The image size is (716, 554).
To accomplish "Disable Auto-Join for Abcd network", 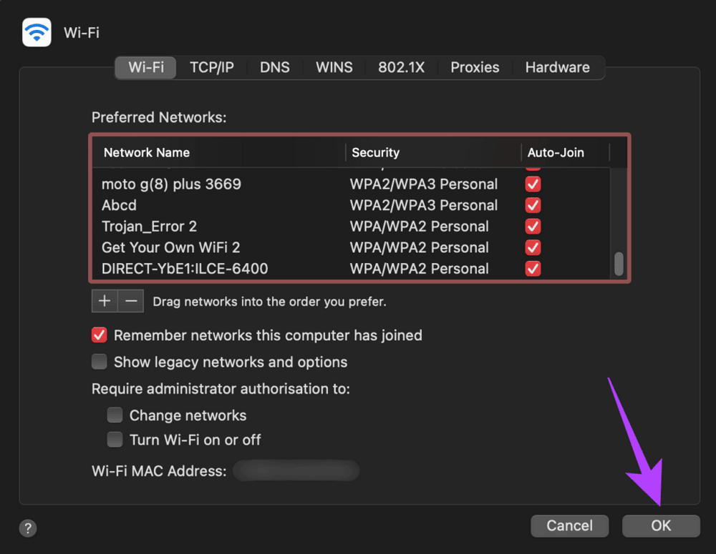I will click(533, 205).
